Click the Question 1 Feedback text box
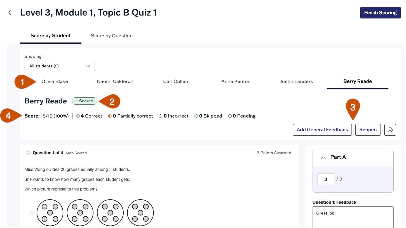The height and width of the screenshot is (228, 406). (353, 217)
